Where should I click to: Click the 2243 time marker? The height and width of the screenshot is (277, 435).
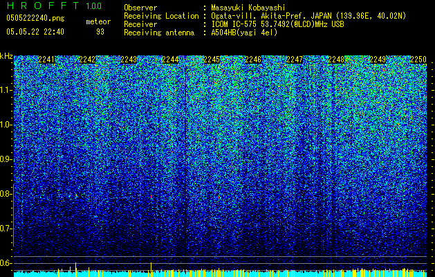tap(129, 60)
